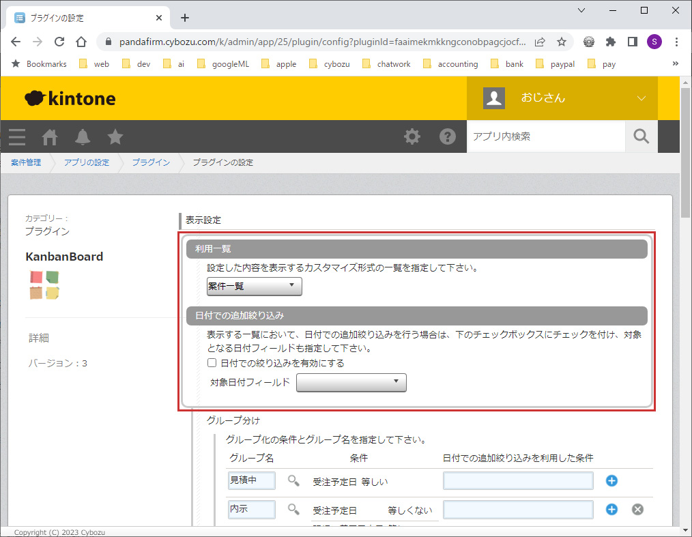Open the hamburger navigation menu icon

coord(16,136)
